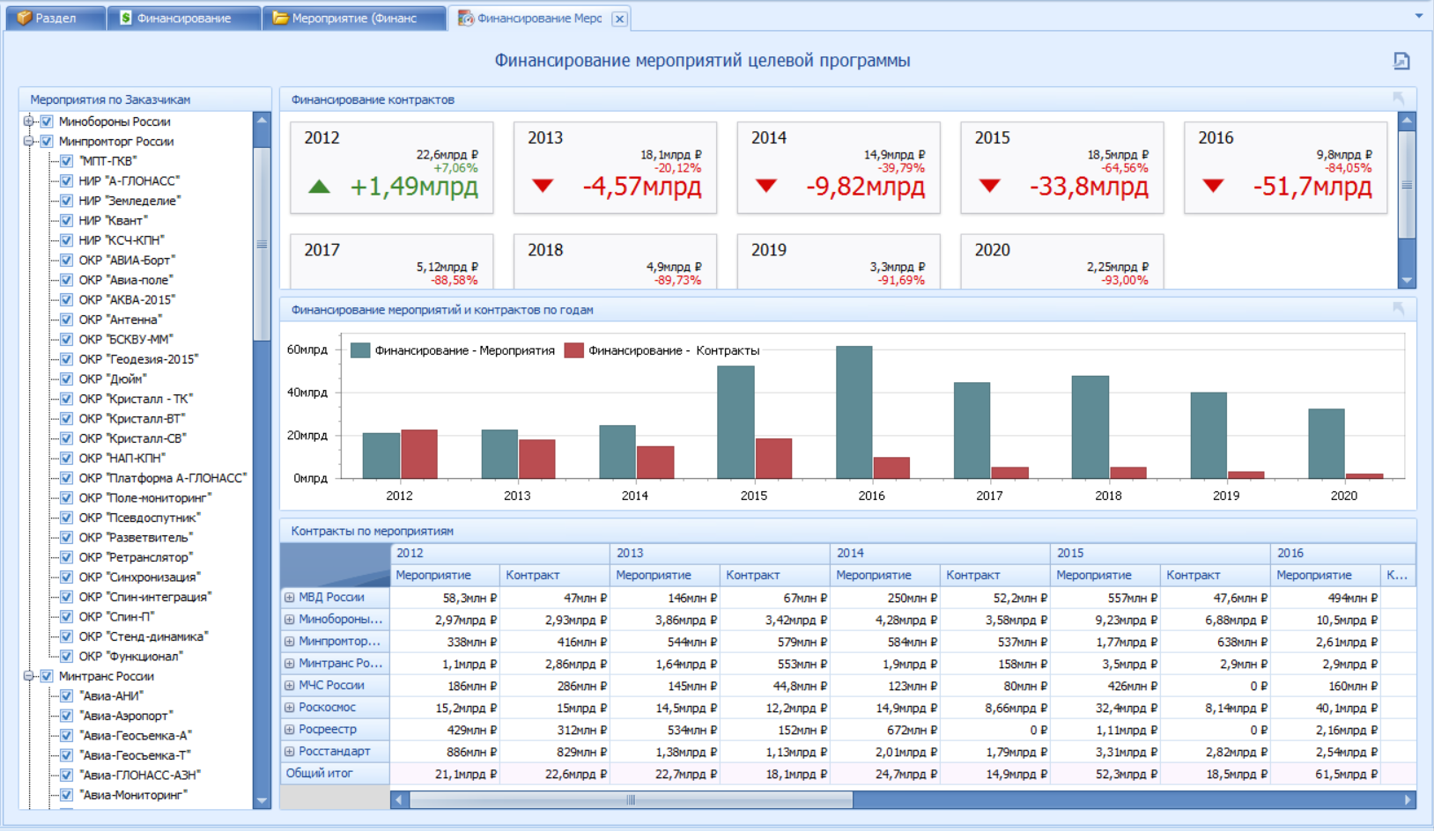1434x831 pixels.
Task: Click Контракт column header under 2015
Action: 1216,575
